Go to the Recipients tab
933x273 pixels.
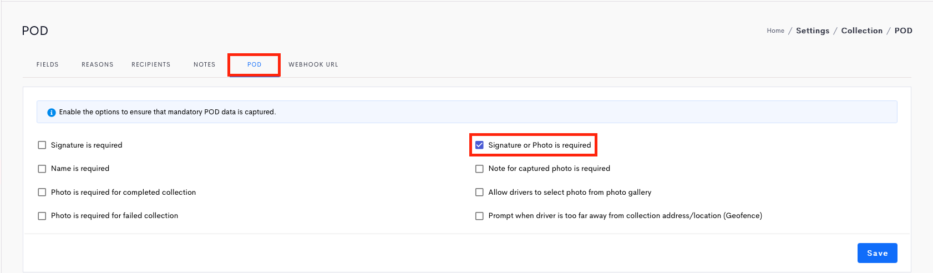151,65
